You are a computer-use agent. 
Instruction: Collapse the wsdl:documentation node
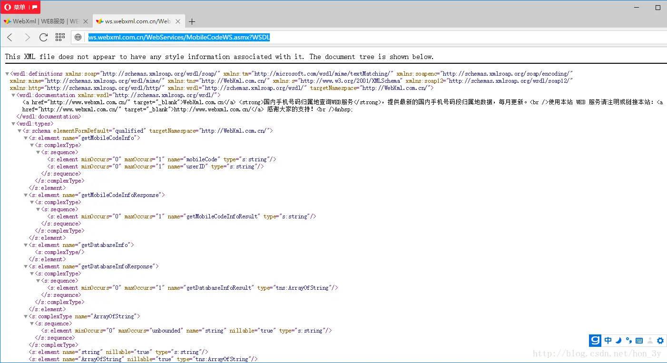pos(13,95)
